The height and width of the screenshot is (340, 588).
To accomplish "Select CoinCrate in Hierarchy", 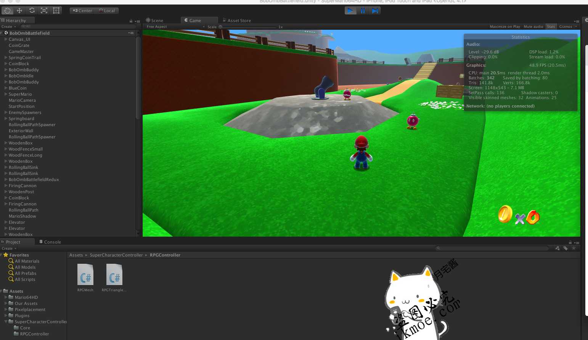I will point(19,45).
